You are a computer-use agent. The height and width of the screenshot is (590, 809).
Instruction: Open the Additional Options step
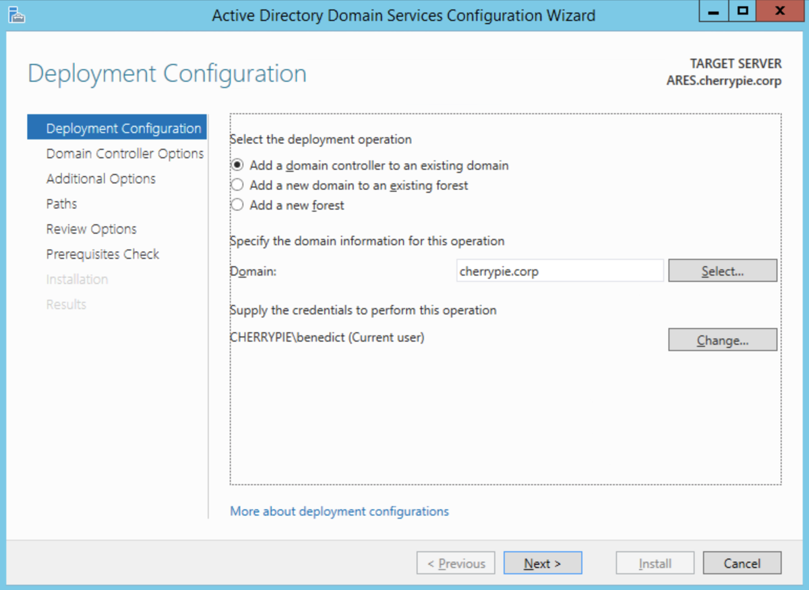100,178
